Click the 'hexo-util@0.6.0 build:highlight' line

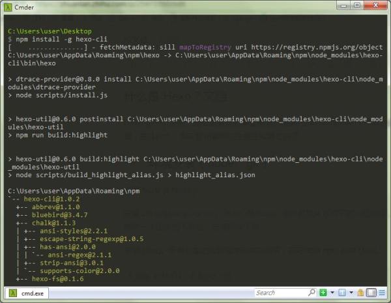(x=195, y=159)
